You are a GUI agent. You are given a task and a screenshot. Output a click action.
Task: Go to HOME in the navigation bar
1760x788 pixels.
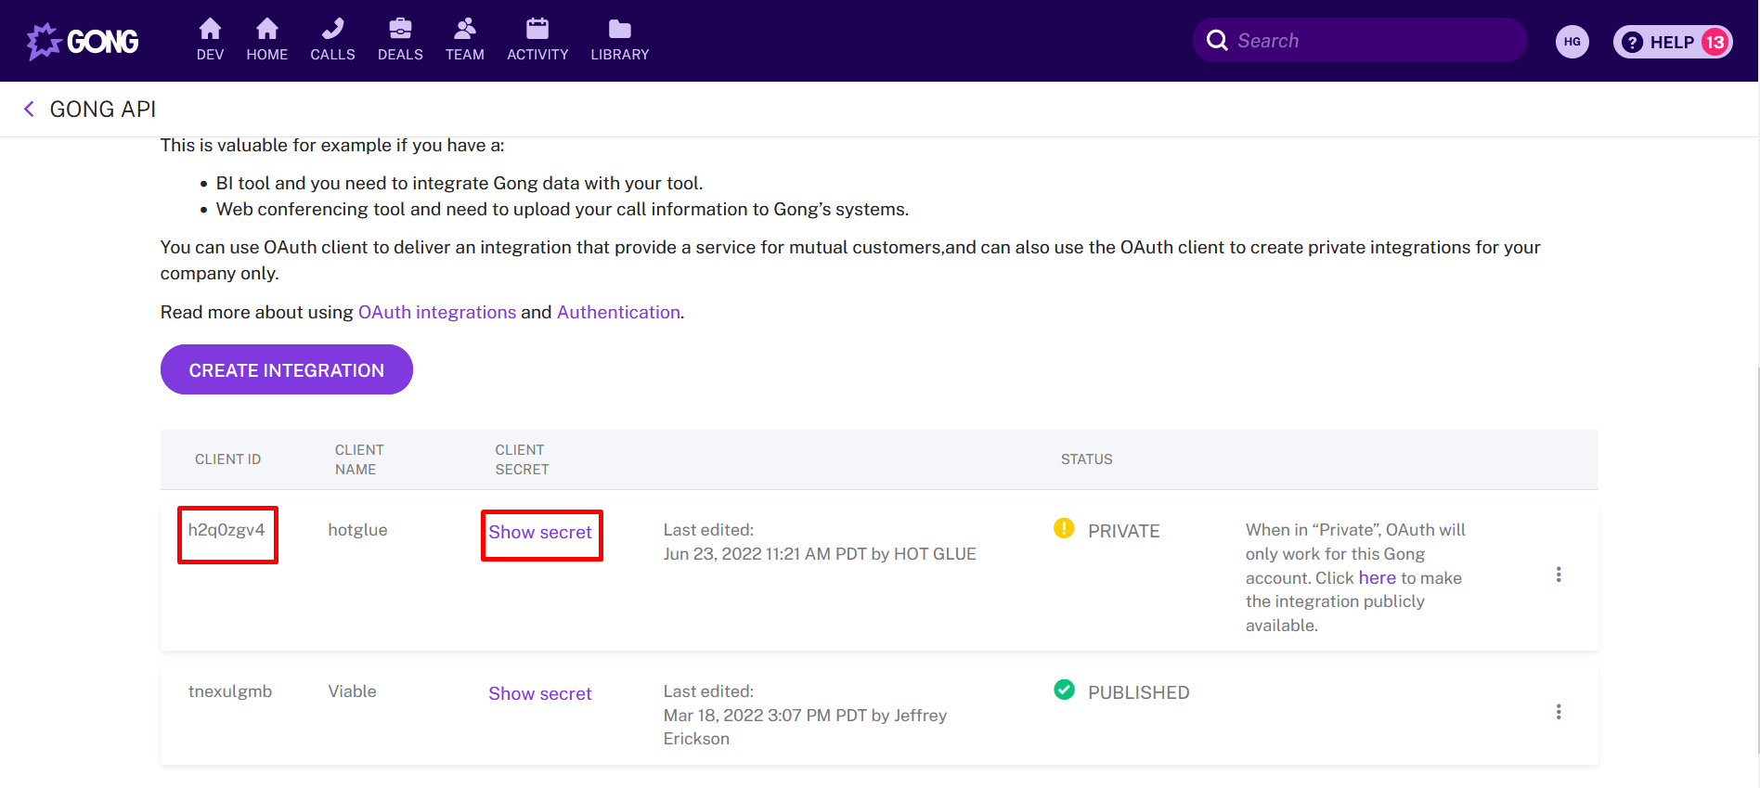click(266, 40)
